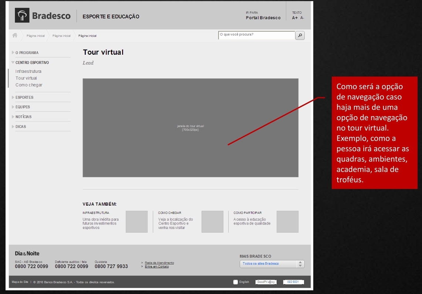Click the search magnifier button
The height and width of the screenshot is (294, 422).
(x=300, y=35)
